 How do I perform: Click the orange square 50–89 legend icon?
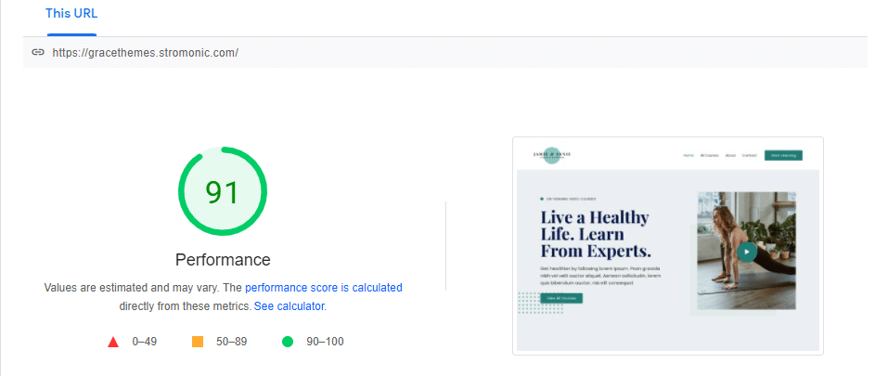pyautogui.click(x=198, y=342)
